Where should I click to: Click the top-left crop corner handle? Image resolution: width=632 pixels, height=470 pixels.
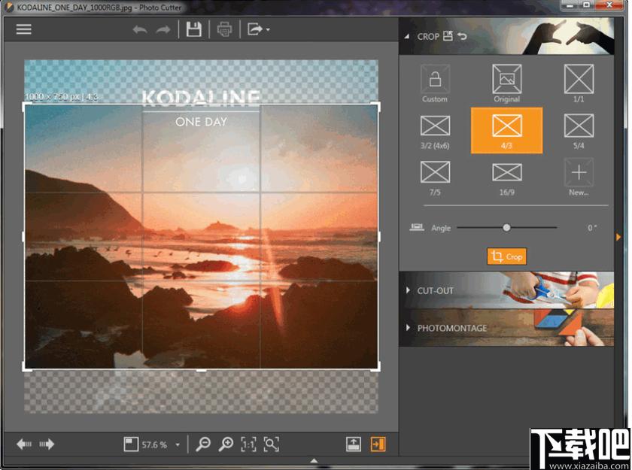point(26,105)
